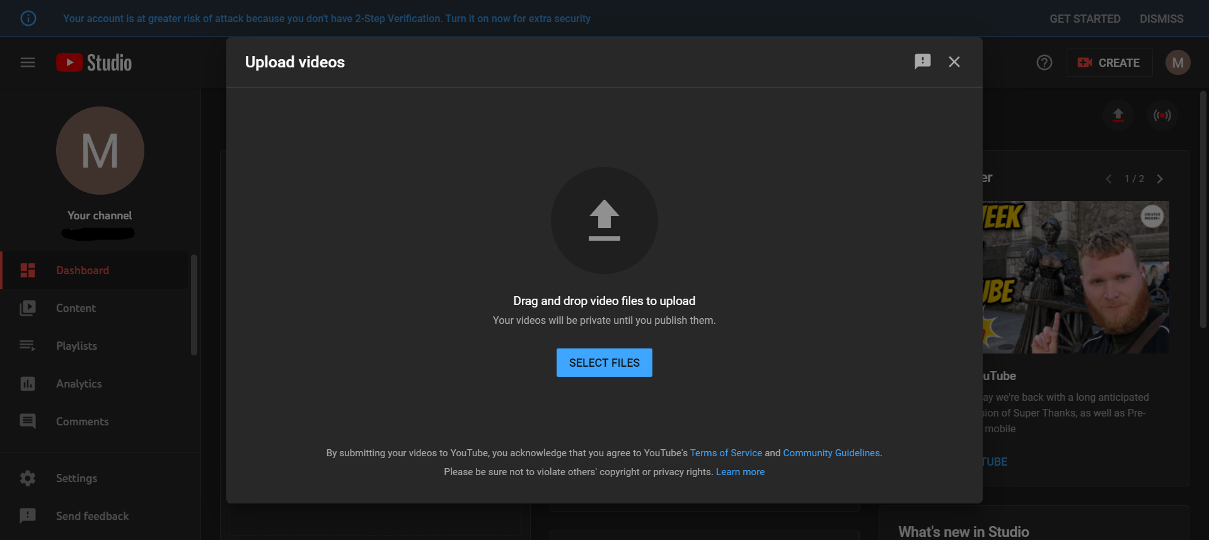Image resolution: width=1209 pixels, height=540 pixels.
Task: Go to previous news card chevron
Action: pyautogui.click(x=1109, y=179)
